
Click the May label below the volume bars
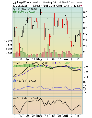click(x=39, y=59)
